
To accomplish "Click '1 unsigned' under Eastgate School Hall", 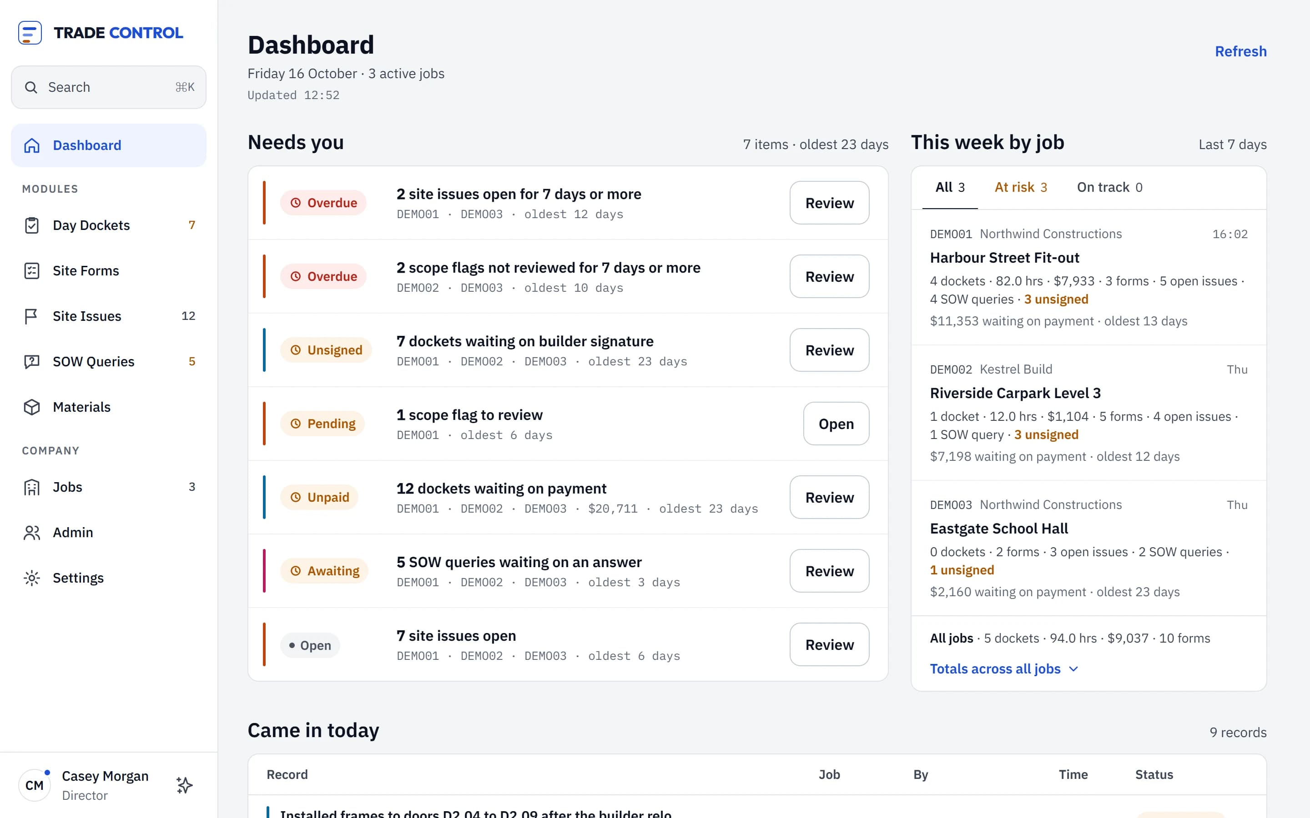I will coord(962,570).
